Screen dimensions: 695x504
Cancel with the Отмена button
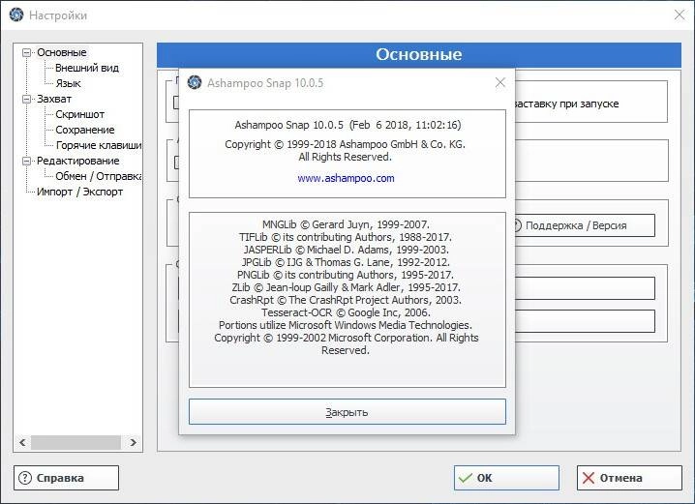click(x=629, y=478)
